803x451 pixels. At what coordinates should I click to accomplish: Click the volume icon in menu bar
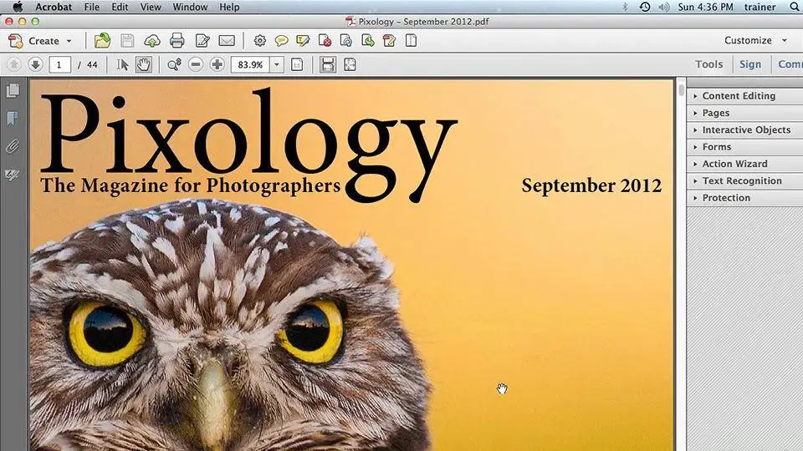663,7
